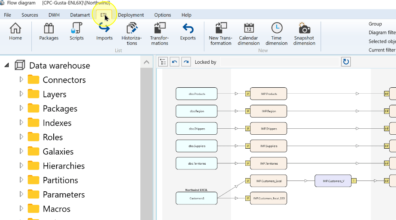Expand the Roles folder
Screen dimensions: 396x220
click(x=21, y=137)
